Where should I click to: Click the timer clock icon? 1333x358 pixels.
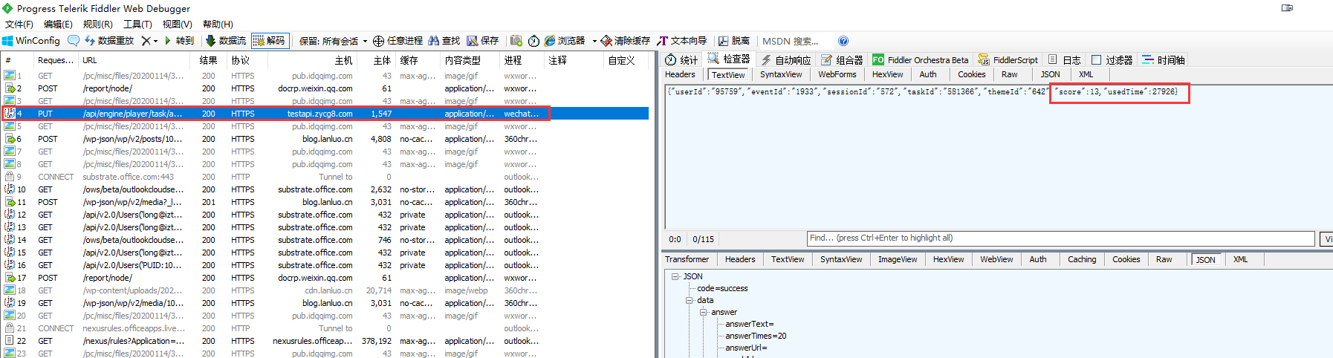coord(533,41)
